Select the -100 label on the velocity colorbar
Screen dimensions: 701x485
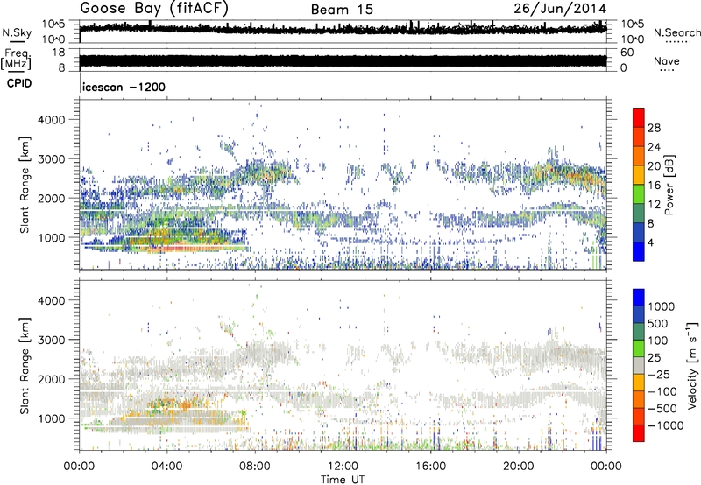point(662,391)
